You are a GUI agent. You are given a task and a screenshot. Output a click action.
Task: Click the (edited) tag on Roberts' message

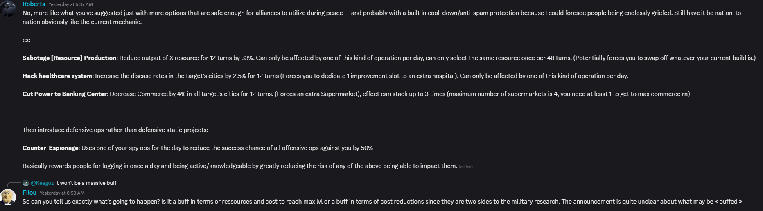pyautogui.click(x=466, y=166)
